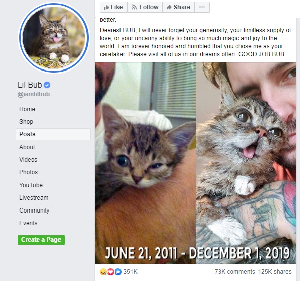The width and height of the screenshot is (300, 281).
Task: Click the Like page button
Action: click(x=113, y=7)
